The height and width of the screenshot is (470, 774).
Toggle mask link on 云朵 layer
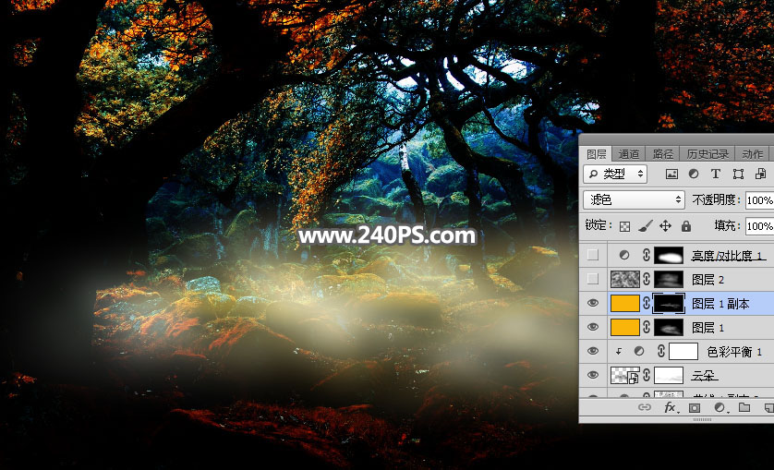tap(647, 376)
